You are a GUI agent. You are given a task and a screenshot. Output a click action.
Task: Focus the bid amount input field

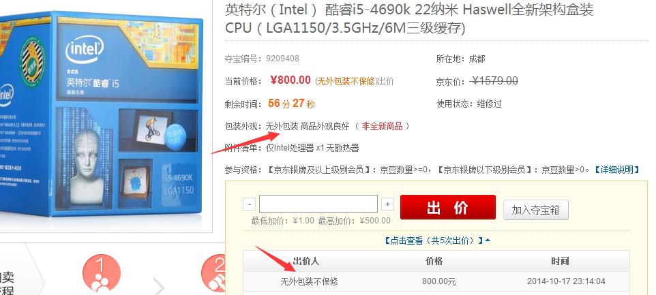[318, 204]
